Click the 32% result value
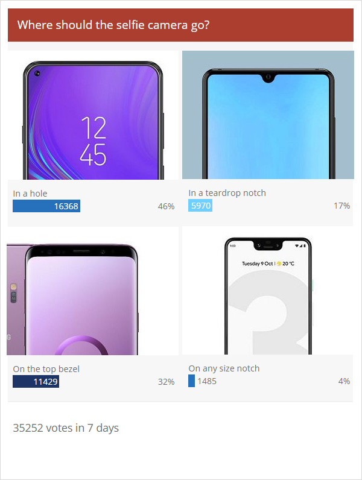Viewport: 362px width, 480px height. pos(166,382)
